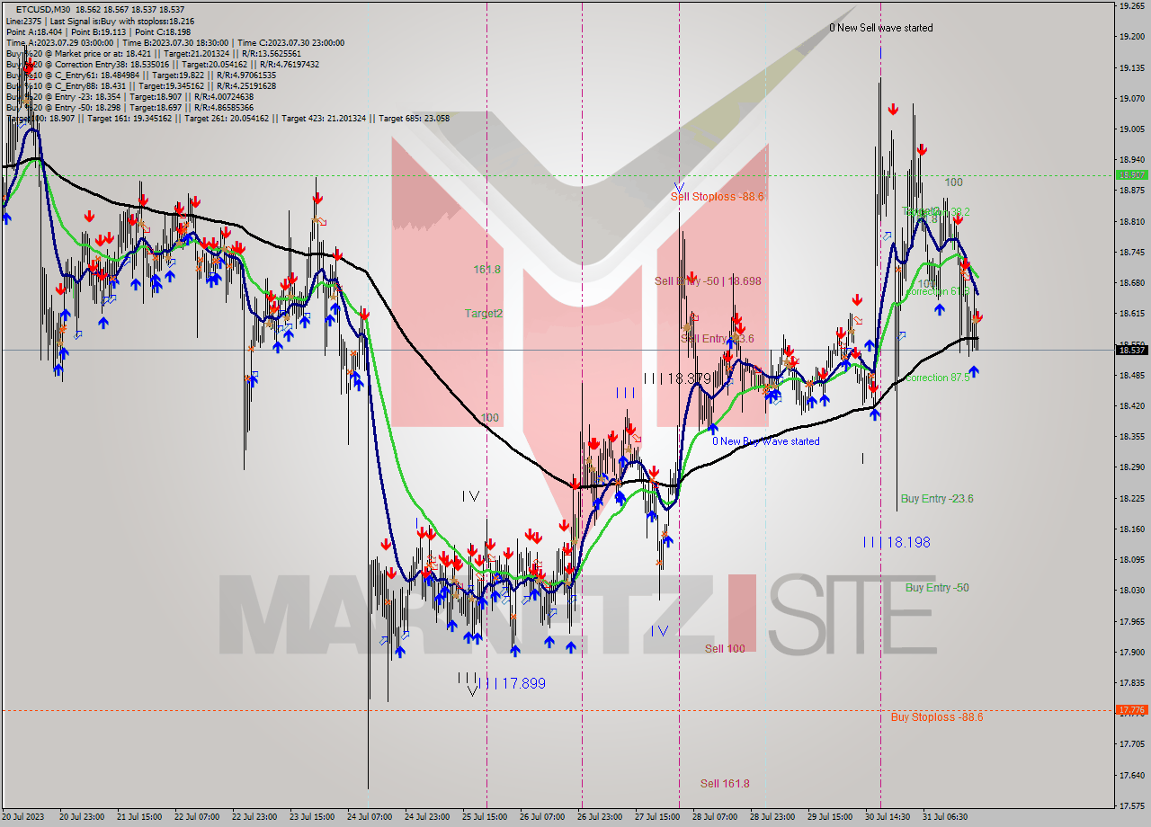The width and height of the screenshot is (1151, 827).
Task: Select the '28 Jul 07:00' time label
Action: pyautogui.click(x=717, y=817)
